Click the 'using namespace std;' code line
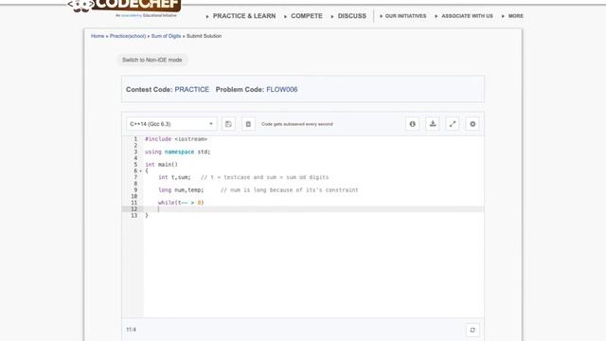Viewport: 606px width, 341px height. click(x=177, y=152)
